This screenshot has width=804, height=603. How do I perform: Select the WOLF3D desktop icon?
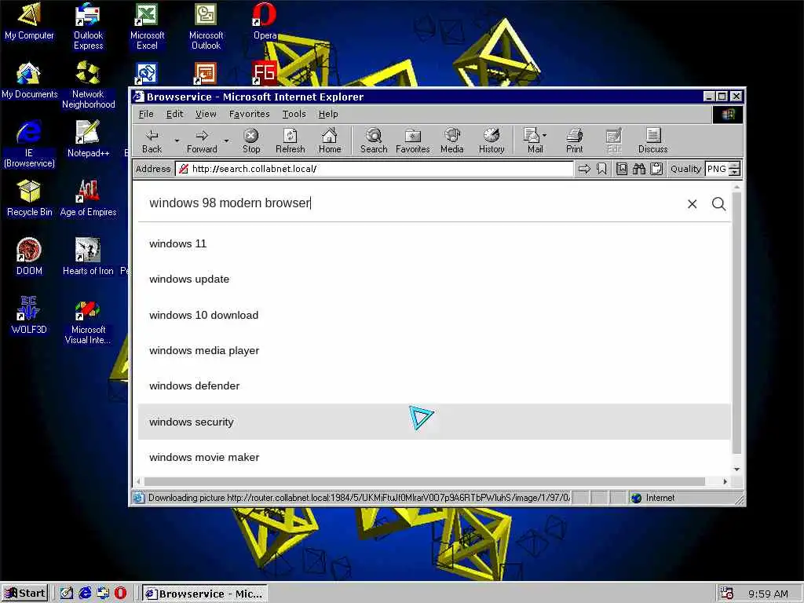point(29,315)
